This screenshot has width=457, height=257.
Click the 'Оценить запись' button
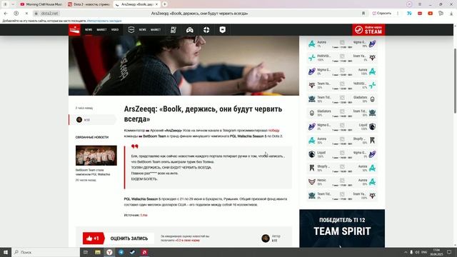[x=129, y=238]
